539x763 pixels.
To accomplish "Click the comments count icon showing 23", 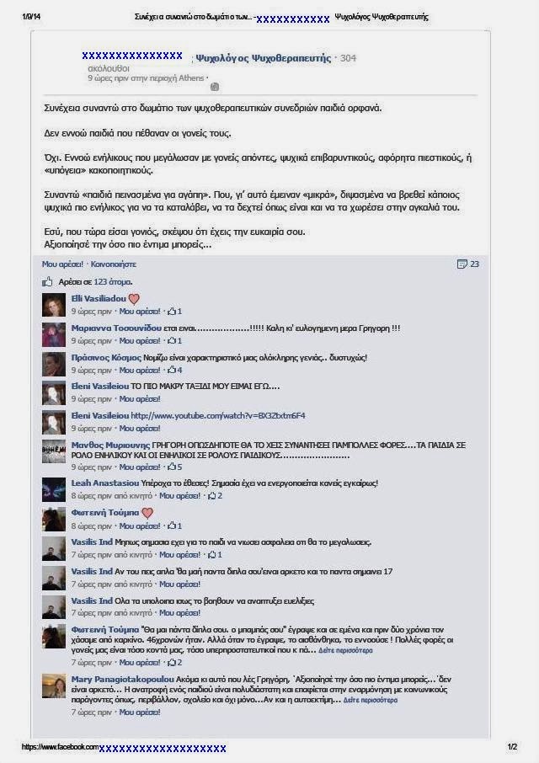I will [x=462, y=264].
